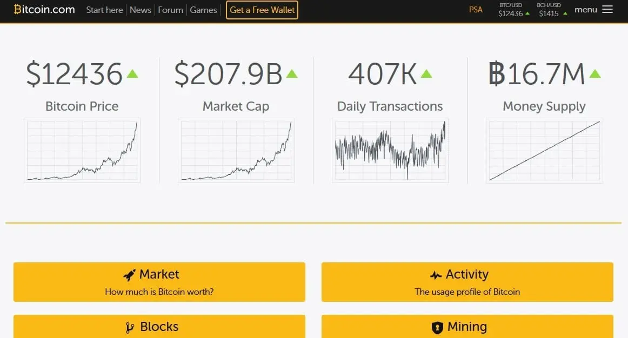Open the Bitcoin Price chart thumbnail
628x338 pixels.
(82, 151)
